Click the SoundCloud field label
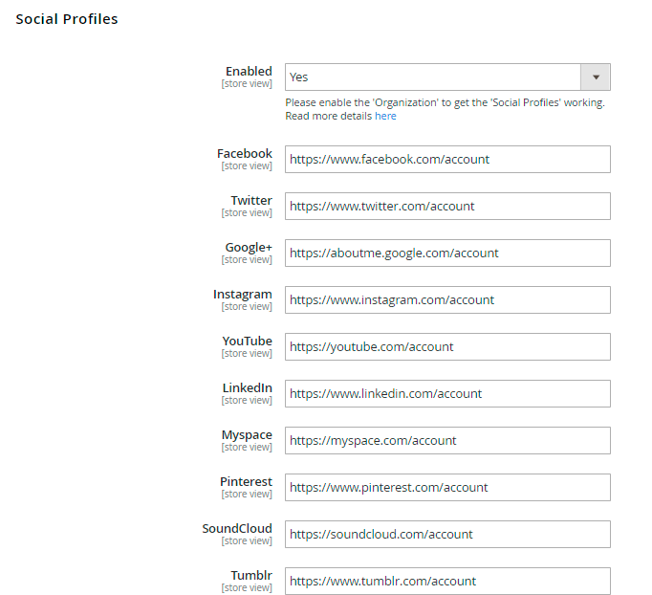The height and width of the screenshot is (595, 652). 237,528
